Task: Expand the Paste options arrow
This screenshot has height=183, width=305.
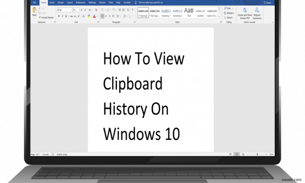Action: [34, 18]
